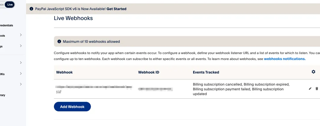This screenshot has width=320, height=126.
Task: Follow the Get Started link in banner
Action: [x=116, y=9]
